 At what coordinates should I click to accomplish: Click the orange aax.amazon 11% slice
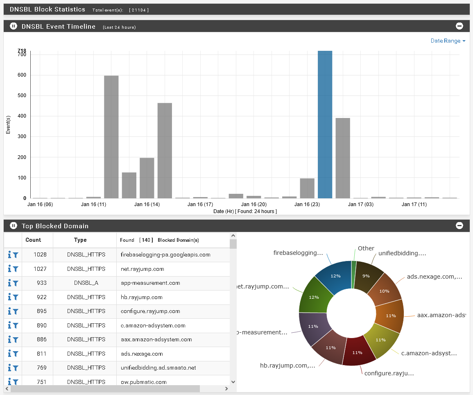(390, 316)
